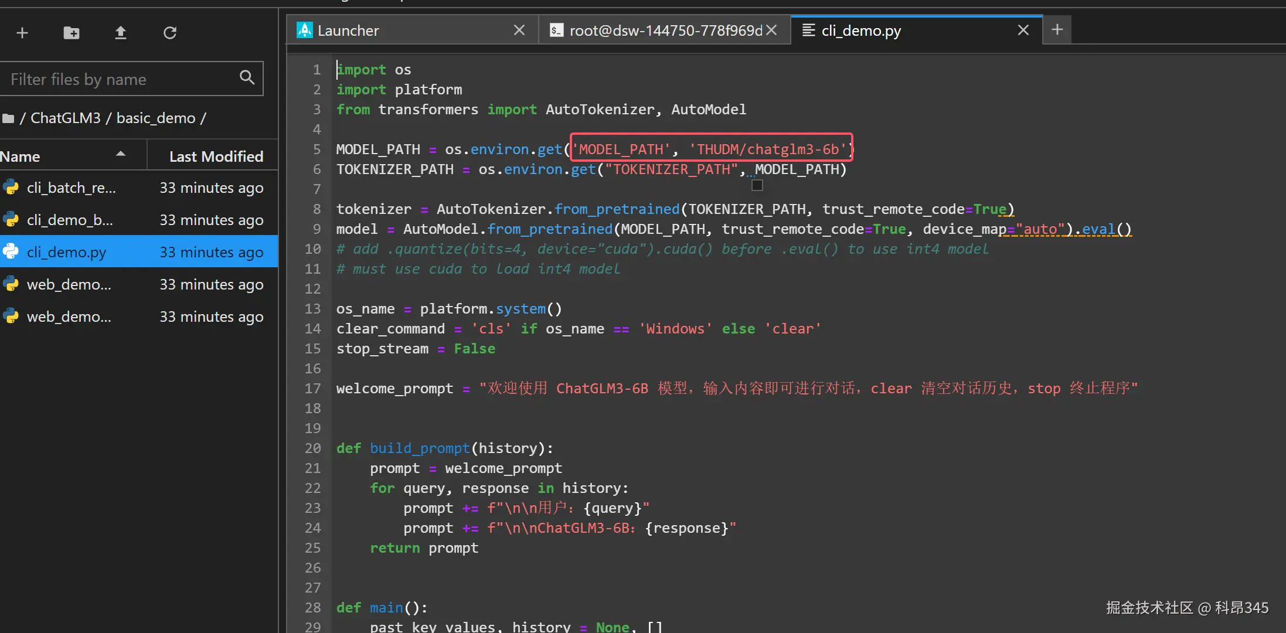Close the cli_demo.py tab
Viewport: 1286px width, 633px height.
(1023, 30)
